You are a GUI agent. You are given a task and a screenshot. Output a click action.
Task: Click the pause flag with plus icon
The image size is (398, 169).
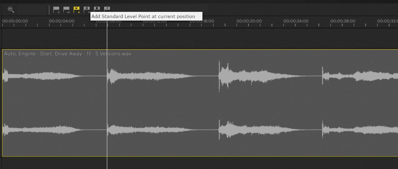pyautogui.click(x=87, y=10)
